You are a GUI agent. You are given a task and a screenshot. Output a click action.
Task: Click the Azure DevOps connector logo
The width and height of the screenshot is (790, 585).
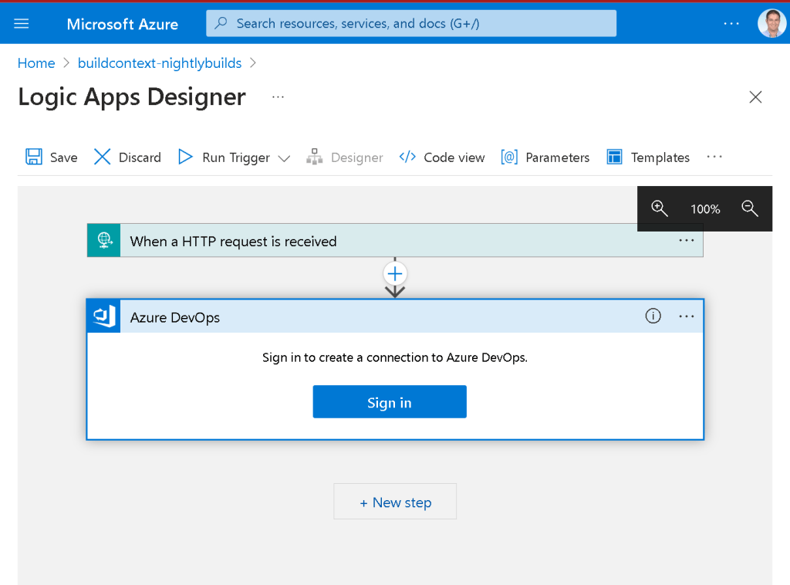coord(104,316)
